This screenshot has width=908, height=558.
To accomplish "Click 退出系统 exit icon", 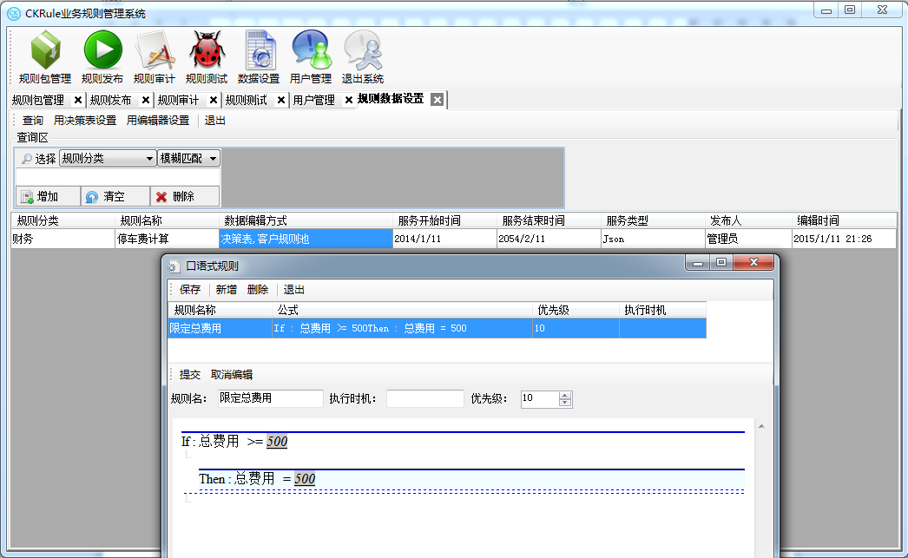I will coord(363,56).
